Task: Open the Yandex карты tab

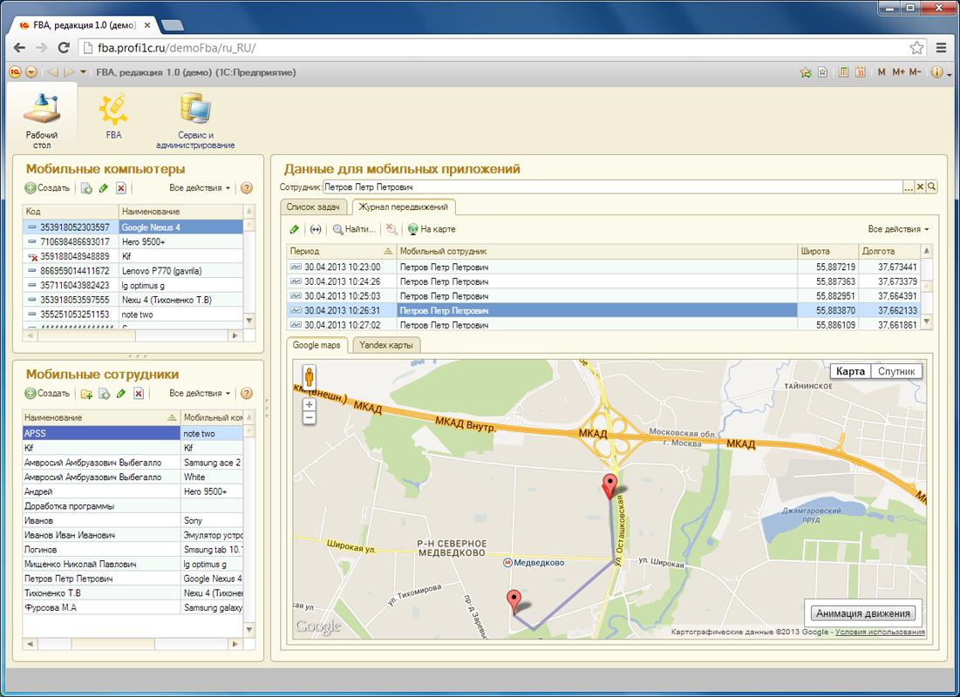Action: (387, 345)
